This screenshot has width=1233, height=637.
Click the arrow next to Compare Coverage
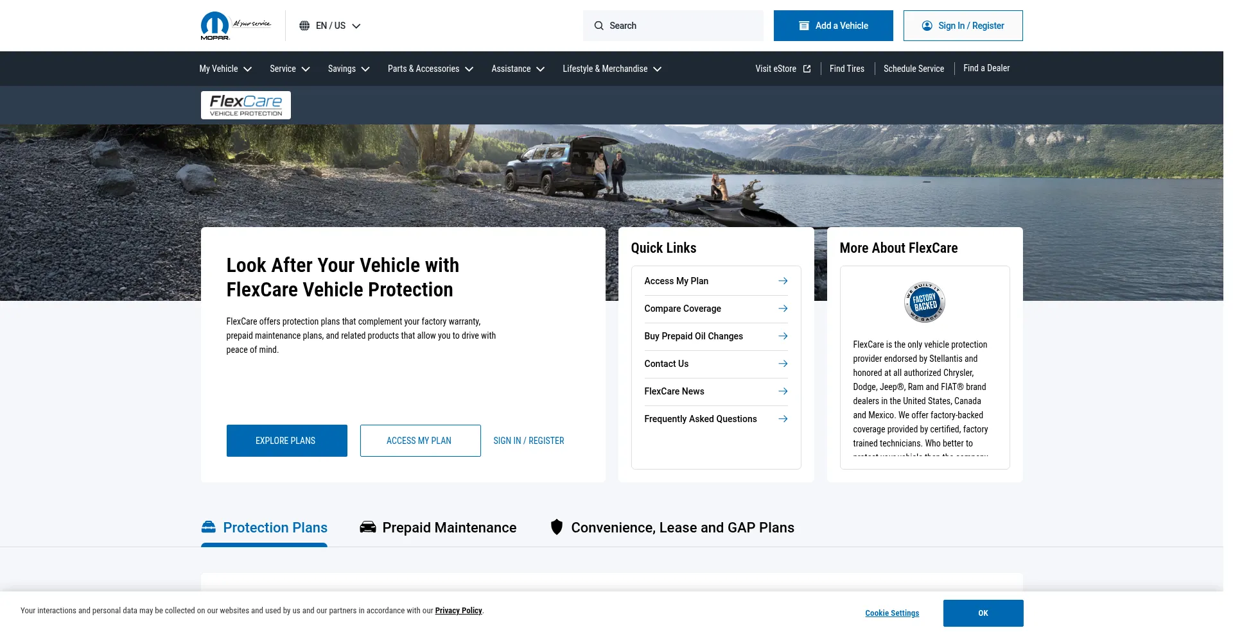(783, 309)
